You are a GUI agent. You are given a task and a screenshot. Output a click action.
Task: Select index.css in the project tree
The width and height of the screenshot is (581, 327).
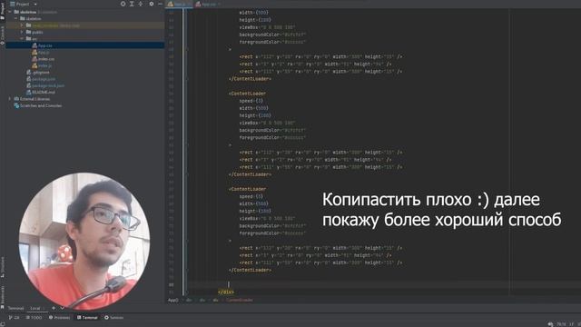click(x=46, y=59)
